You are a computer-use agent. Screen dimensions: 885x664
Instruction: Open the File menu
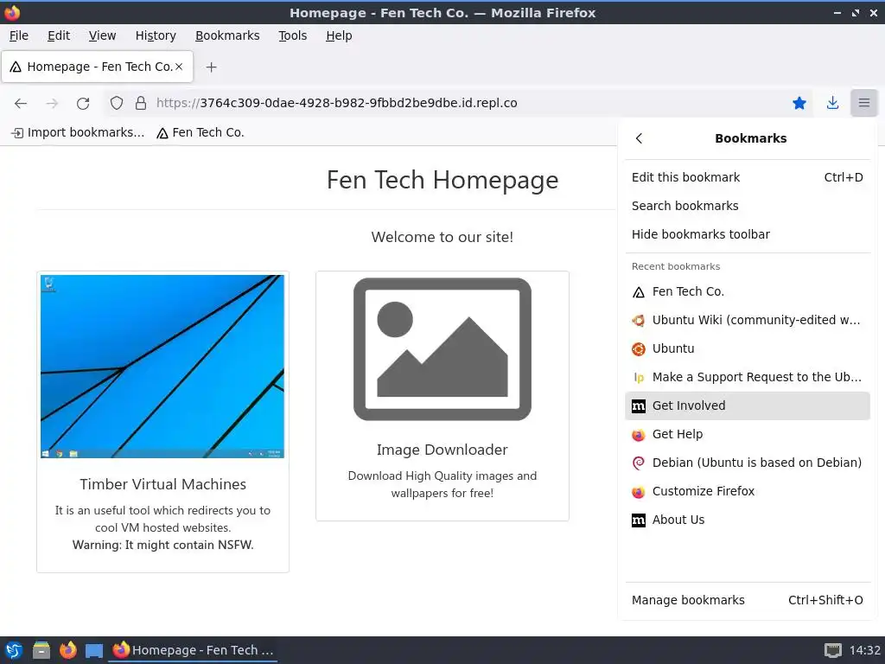tap(19, 35)
